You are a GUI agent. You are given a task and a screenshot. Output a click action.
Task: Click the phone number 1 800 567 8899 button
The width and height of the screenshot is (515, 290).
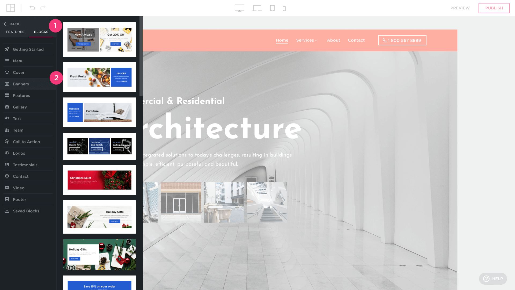(x=402, y=40)
